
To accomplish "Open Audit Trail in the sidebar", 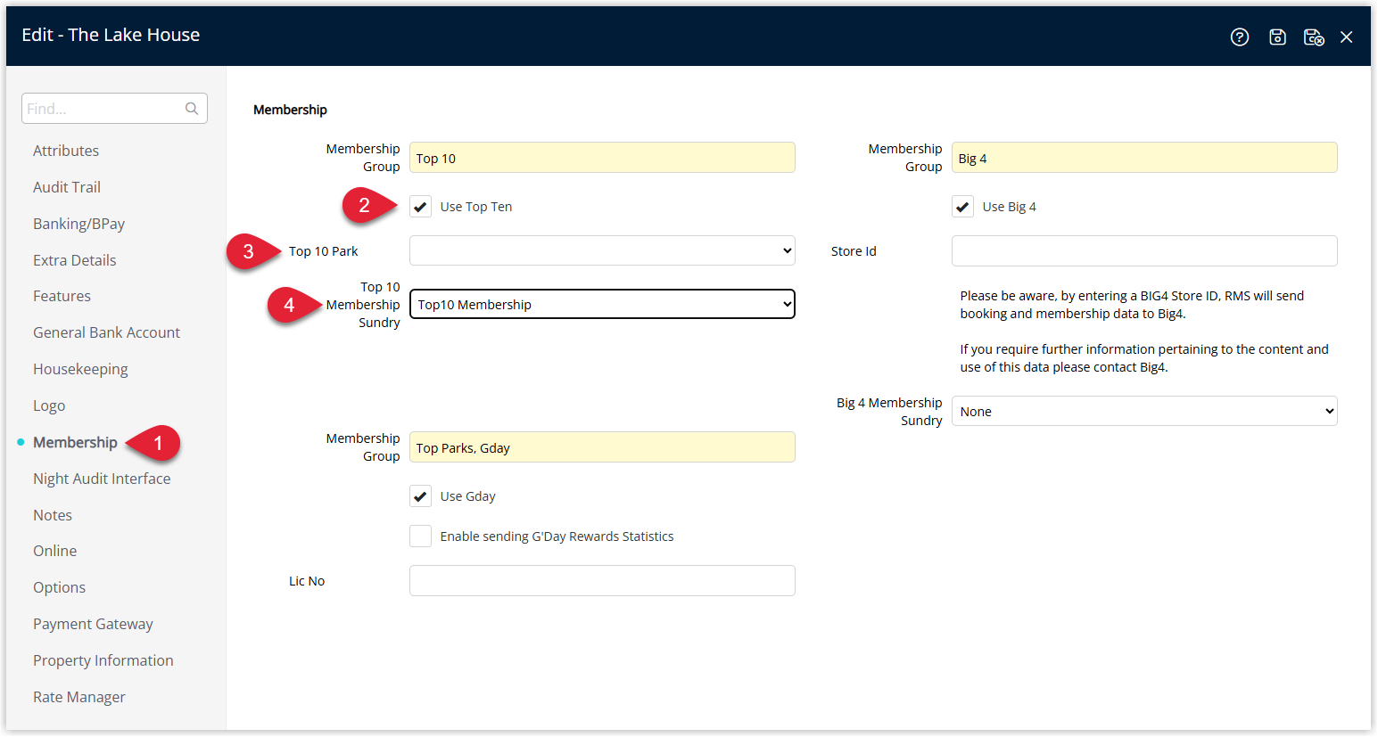I will 67,187.
